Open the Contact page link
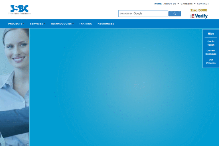 (x=203, y=4)
